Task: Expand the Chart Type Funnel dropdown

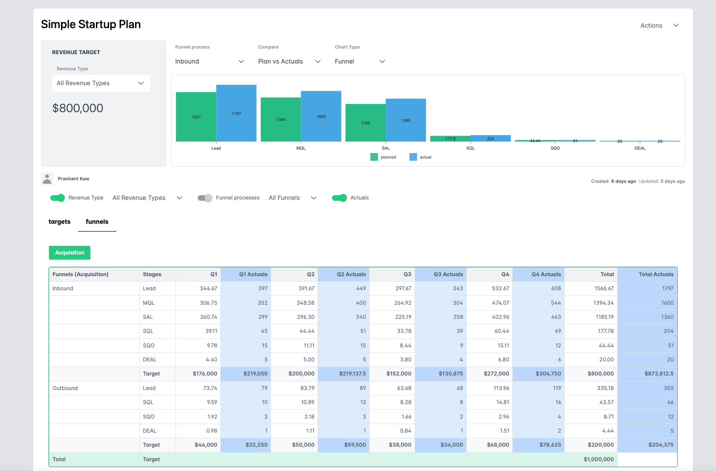Action: 360,61
